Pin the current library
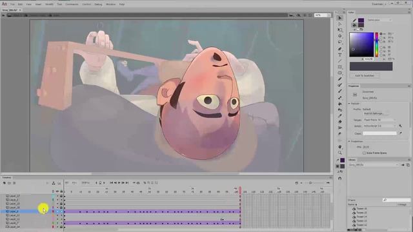Image resolution: width=413 pixels, height=232 pixels. click(x=403, y=165)
